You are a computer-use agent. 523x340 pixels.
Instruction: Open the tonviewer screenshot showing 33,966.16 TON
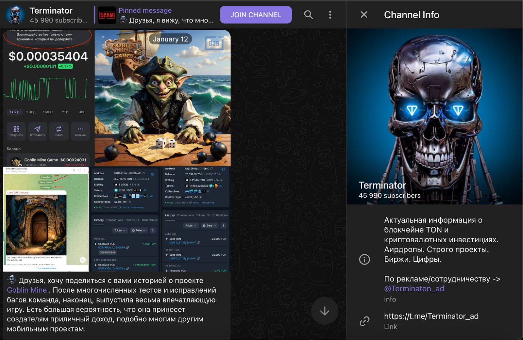[x=125, y=219]
